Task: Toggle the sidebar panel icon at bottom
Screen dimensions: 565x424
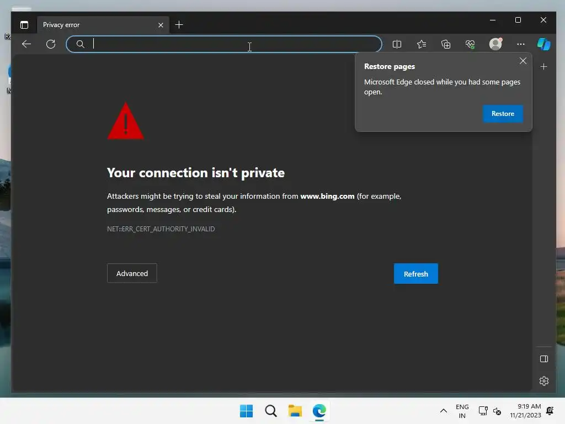Action: pos(543,359)
